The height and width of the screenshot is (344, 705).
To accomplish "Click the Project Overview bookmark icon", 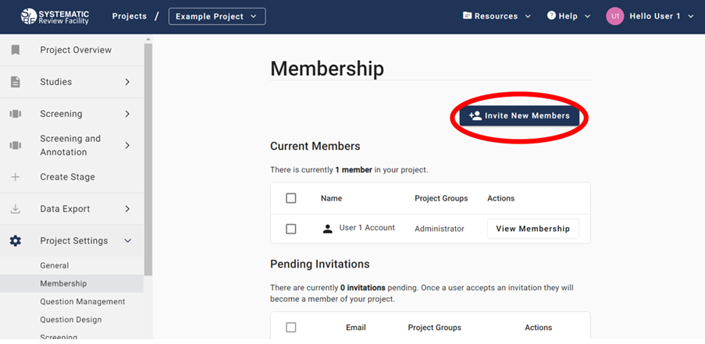I will point(16,50).
